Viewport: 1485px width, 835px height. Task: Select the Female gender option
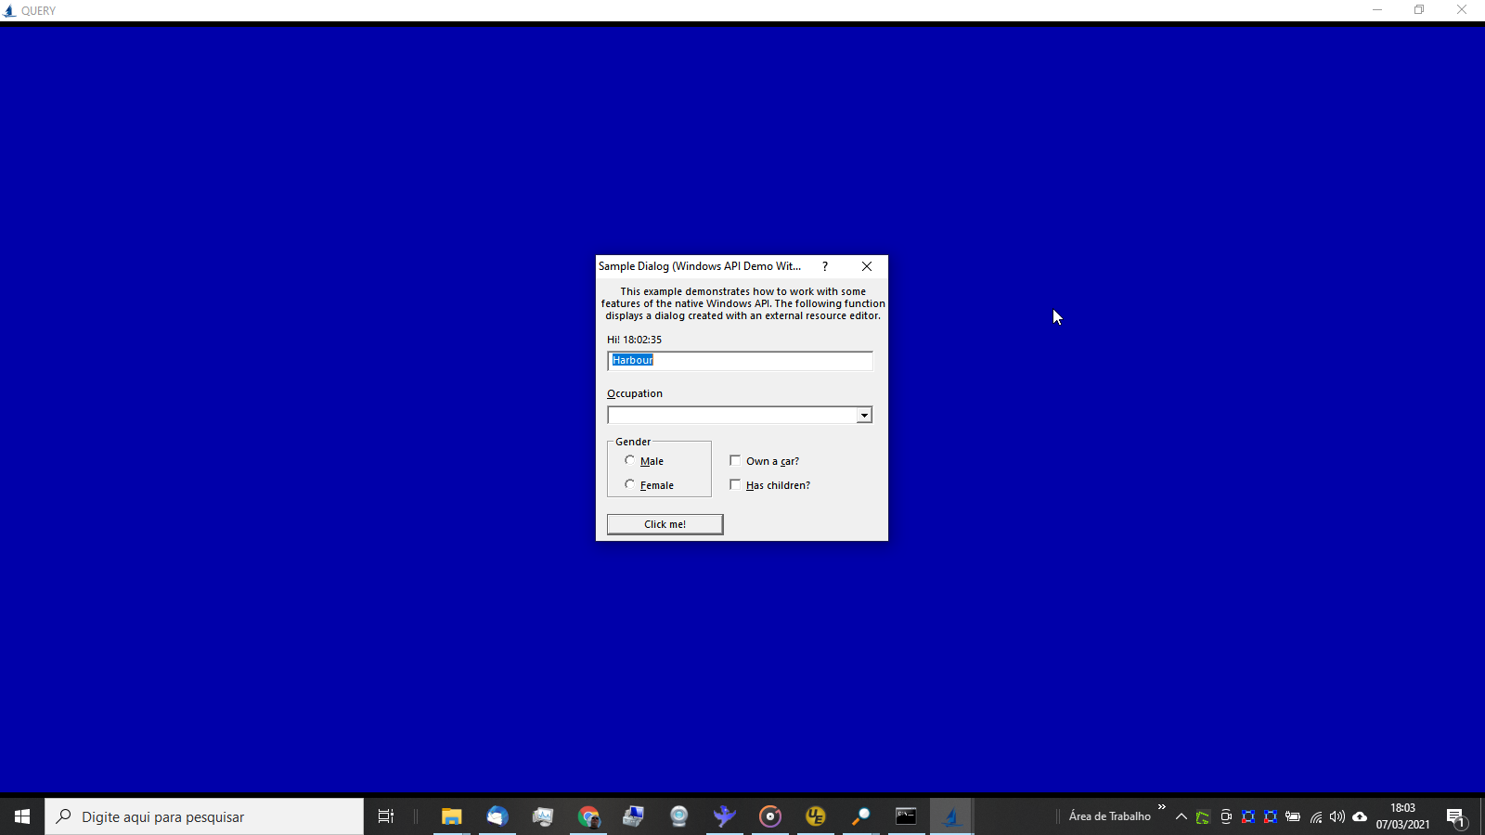[x=630, y=484]
